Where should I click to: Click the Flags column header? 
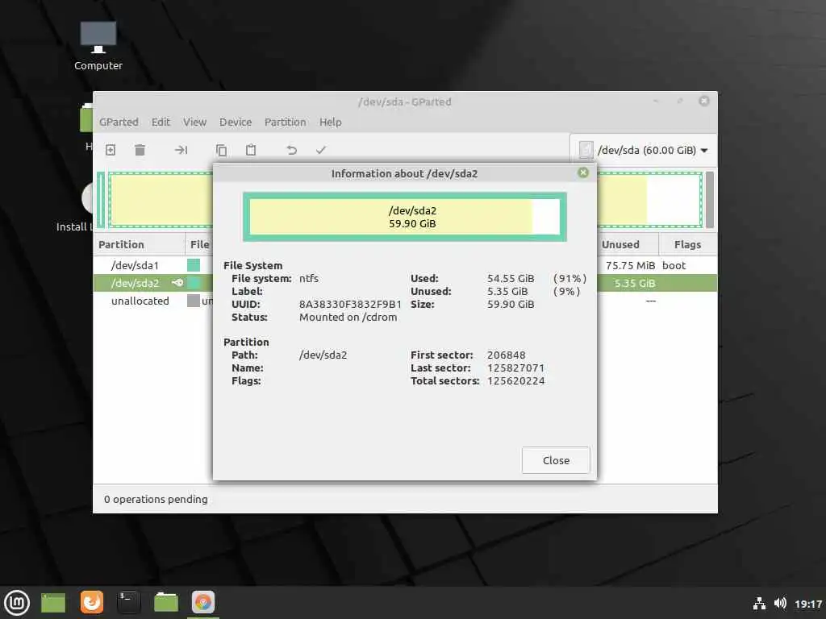pyautogui.click(x=687, y=245)
